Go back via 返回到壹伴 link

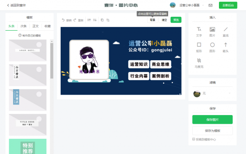click(16, 5)
